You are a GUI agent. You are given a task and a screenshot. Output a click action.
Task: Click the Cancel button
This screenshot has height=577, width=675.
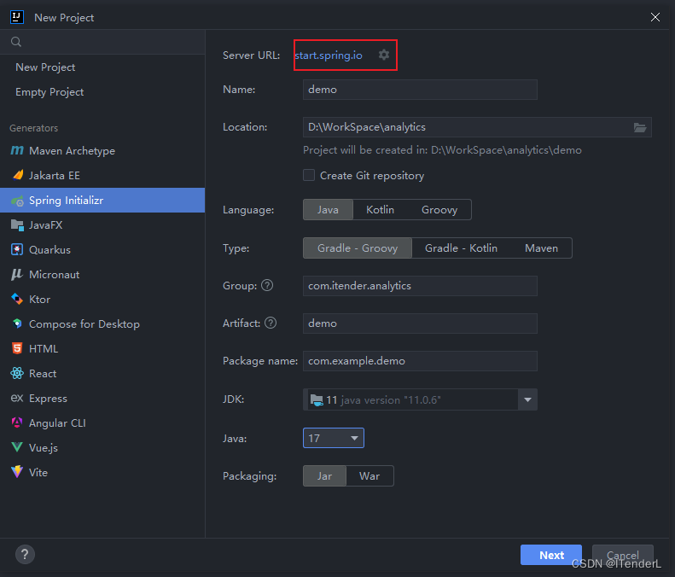pyautogui.click(x=622, y=555)
